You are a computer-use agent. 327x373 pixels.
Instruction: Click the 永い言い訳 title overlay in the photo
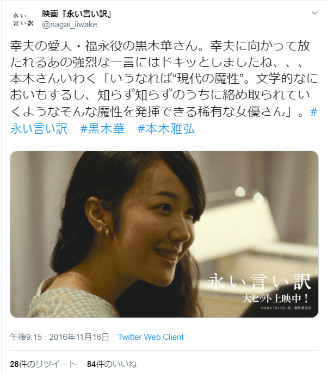pos(259,282)
